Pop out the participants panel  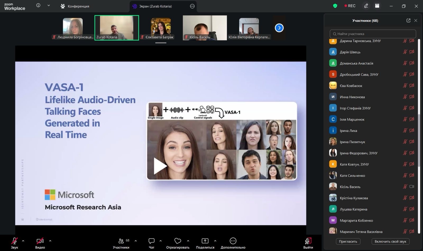click(x=408, y=21)
